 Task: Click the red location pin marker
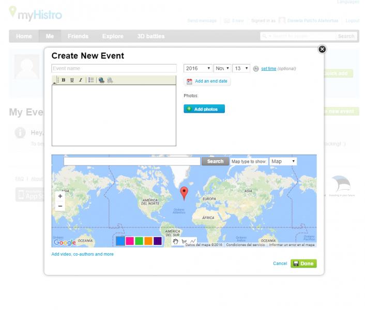click(x=184, y=193)
